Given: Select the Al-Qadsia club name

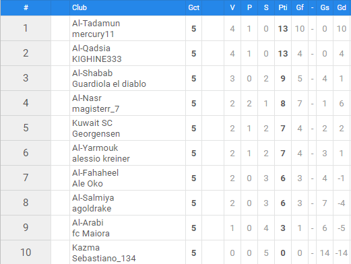Looking at the screenshot, I should coord(91,48).
